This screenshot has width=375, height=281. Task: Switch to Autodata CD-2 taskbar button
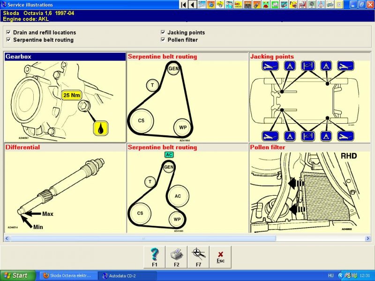[x=128, y=275]
